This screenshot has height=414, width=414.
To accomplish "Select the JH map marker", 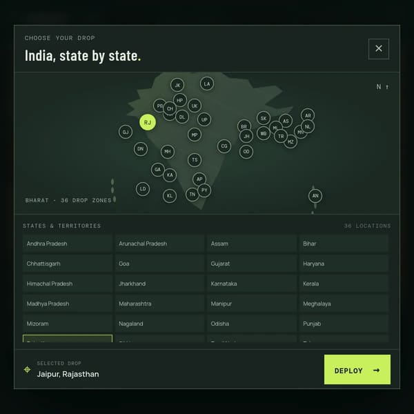I will (x=246, y=136).
